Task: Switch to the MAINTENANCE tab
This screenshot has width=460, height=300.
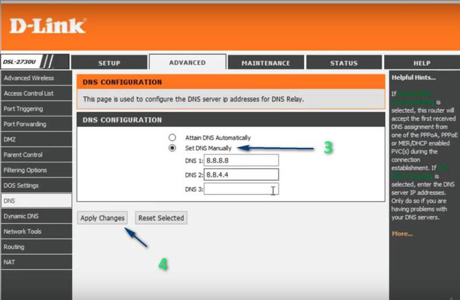Action: pos(266,62)
